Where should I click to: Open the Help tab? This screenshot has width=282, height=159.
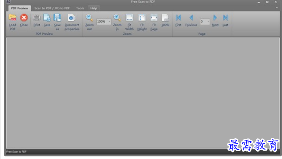pyautogui.click(x=94, y=8)
